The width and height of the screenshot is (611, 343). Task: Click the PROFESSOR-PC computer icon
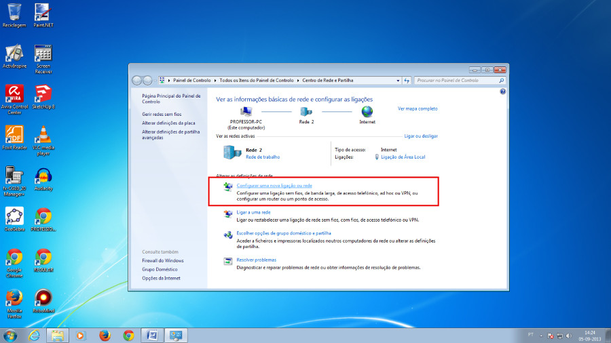point(246,112)
